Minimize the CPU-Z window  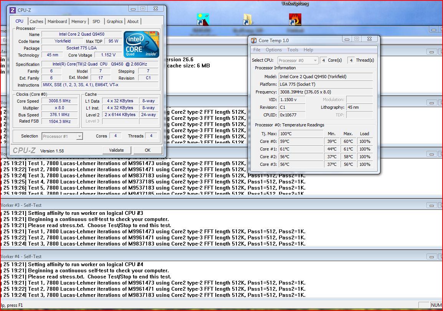(133, 9)
